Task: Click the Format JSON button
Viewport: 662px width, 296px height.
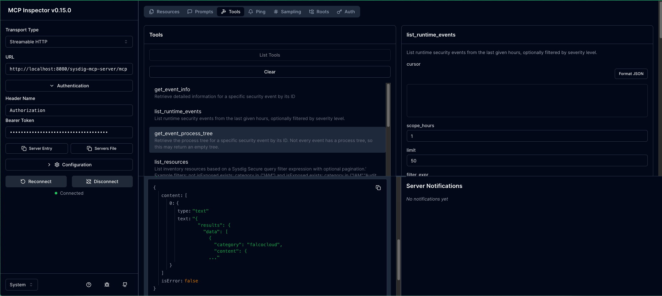Action: [x=631, y=73]
